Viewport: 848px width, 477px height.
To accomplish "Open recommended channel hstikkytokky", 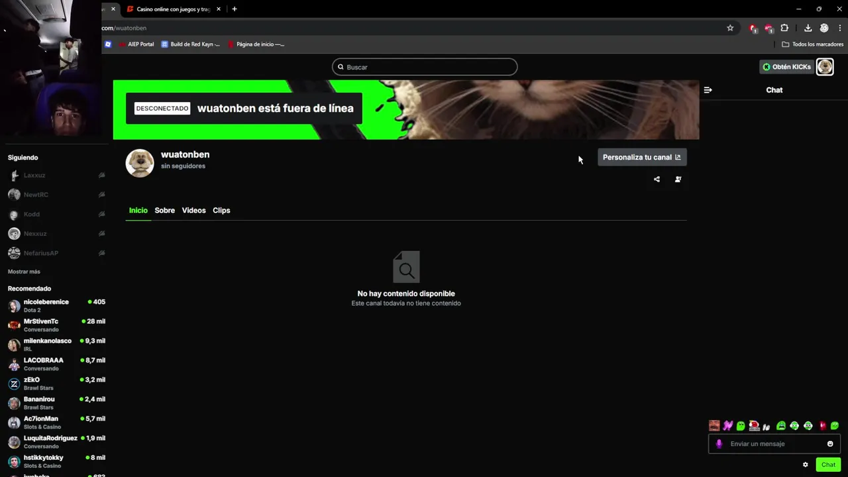I will (x=56, y=461).
